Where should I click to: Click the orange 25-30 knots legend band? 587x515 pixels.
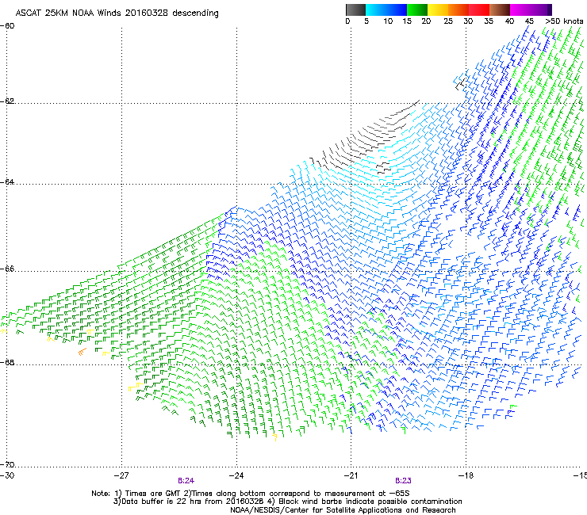(458, 10)
